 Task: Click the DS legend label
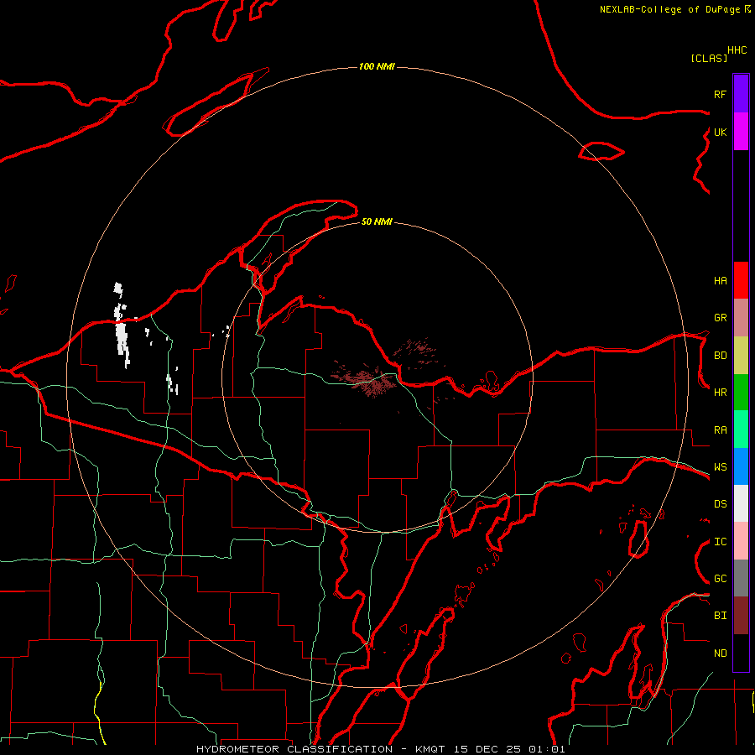click(x=720, y=504)
